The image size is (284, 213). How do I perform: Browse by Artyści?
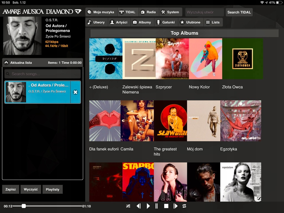tap(119, 22)
